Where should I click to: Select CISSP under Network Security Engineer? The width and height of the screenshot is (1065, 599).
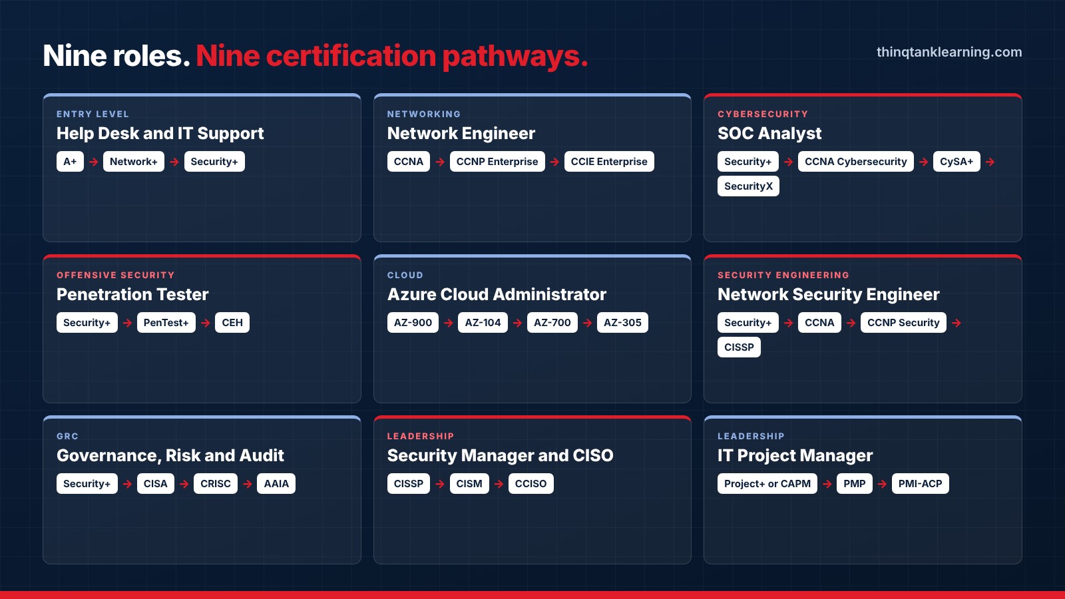coord(739,347)
